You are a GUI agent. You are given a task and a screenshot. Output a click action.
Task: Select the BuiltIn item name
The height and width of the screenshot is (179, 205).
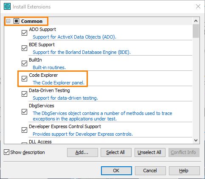[x=35, y=60]
